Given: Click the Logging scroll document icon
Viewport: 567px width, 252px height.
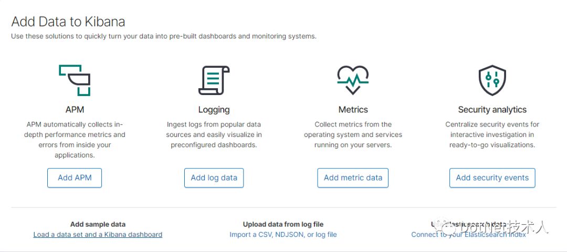Looking at the screenshot, I should pos(214,80).
